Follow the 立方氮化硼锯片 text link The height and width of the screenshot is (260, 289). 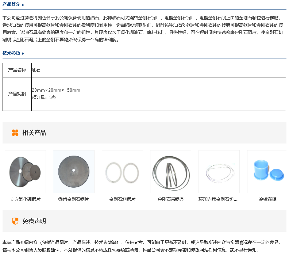pyautogui.click(x=25, y=199)
